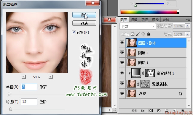This screenshot has height=115, width=193.
Task: Click mask link chain on 渐变映射 1
Action: coord(143,73)
